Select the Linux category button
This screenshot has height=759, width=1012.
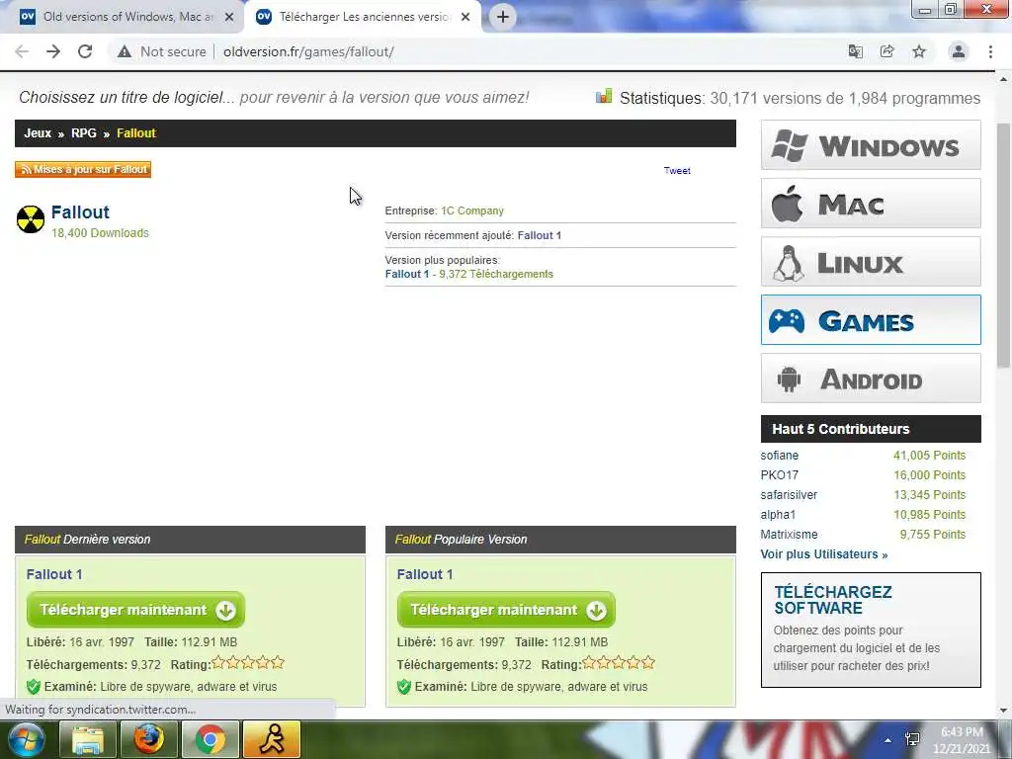tap(871, 261)
